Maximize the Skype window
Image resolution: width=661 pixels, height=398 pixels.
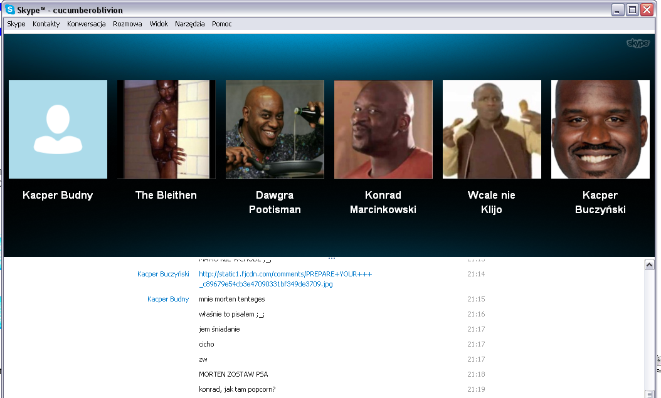pyautogui.click(x=632, y=9)
